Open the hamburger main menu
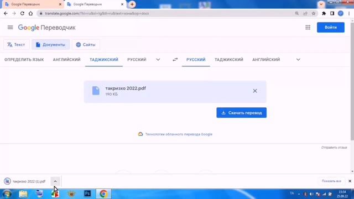Screen dimensions: 354x199 tap(10, 27)
